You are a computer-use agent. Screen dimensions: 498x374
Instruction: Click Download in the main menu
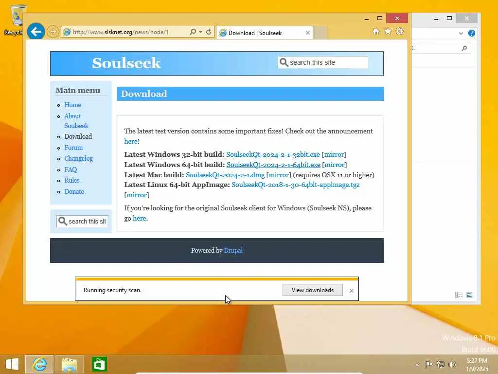[78, 136]
